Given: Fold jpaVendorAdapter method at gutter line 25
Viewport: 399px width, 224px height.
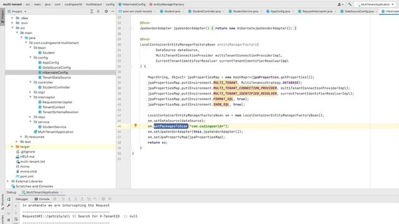Looking at the screenshot, I should point(131,28).
